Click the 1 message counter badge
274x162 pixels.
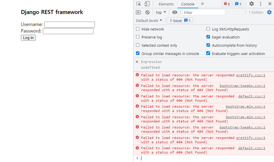[238, 4]
